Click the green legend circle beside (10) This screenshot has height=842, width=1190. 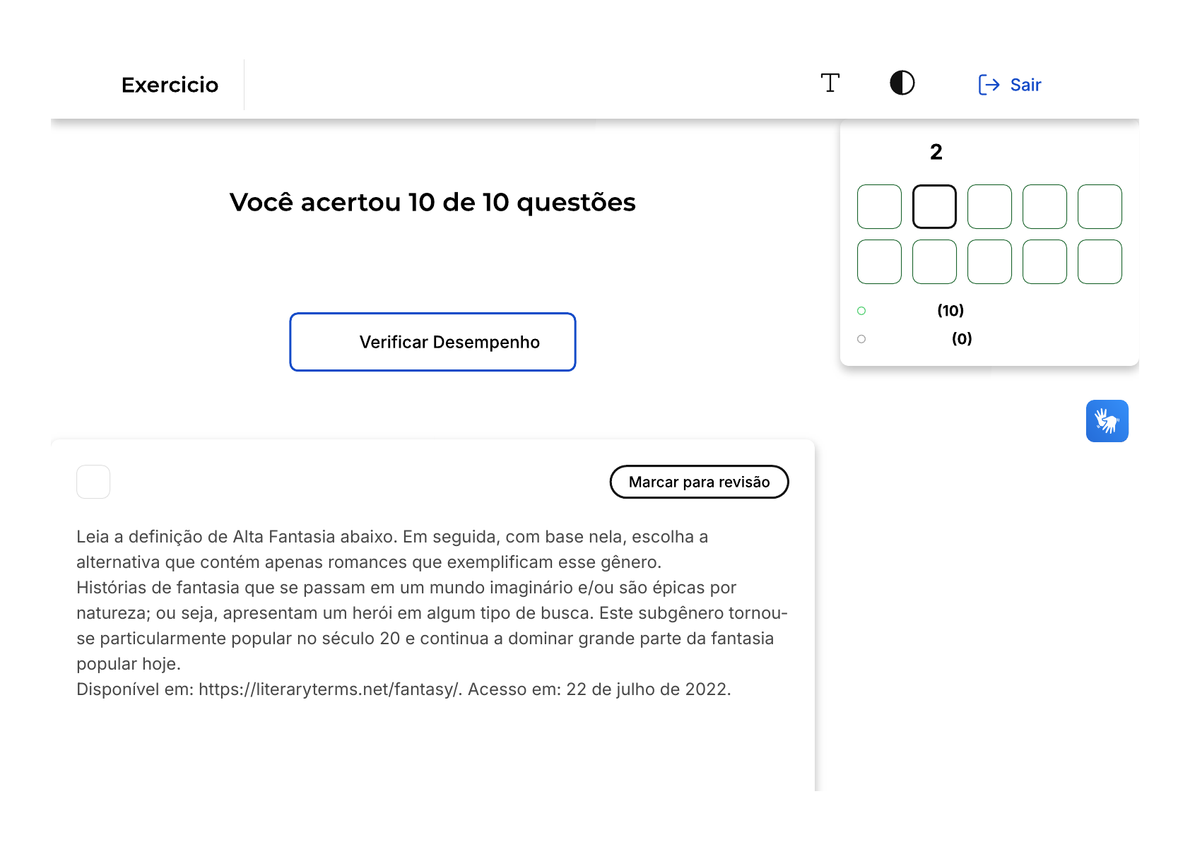click(861, 311)
